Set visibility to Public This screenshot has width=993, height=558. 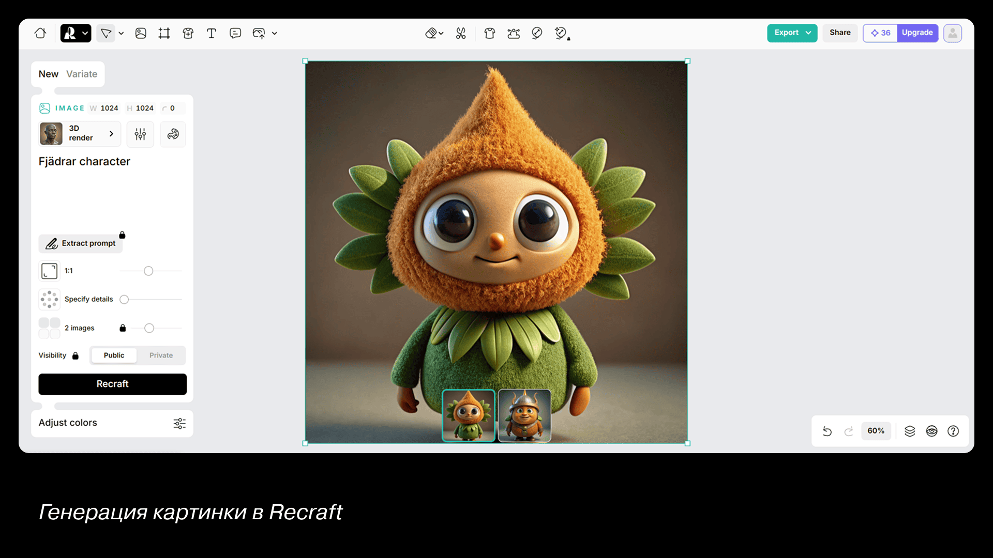114,355
